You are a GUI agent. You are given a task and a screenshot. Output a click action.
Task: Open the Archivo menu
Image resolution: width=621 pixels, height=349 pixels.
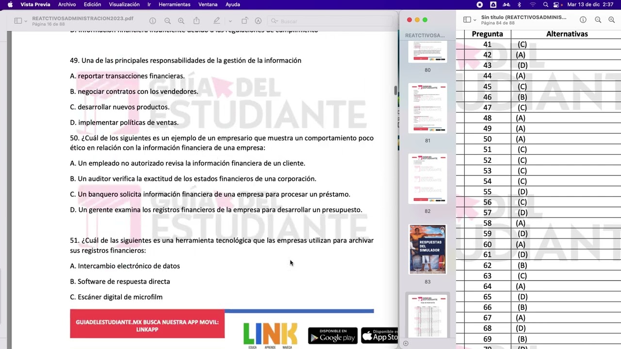pos(67,4)
